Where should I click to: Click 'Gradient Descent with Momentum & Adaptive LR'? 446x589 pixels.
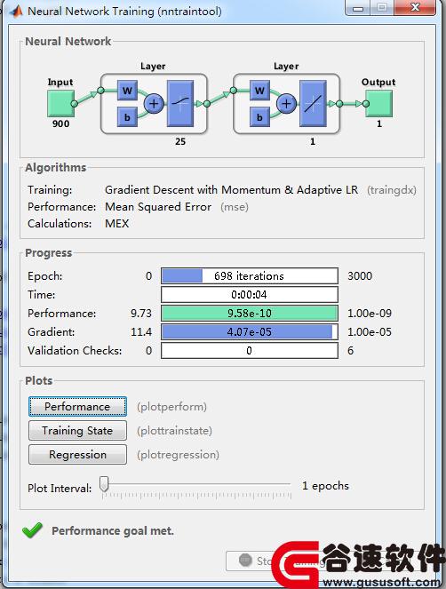(232, 190)
